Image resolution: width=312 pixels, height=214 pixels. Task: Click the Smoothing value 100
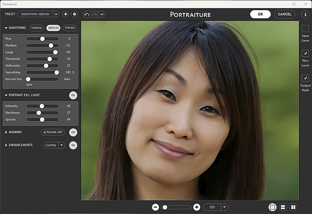(x=68, y=72)
